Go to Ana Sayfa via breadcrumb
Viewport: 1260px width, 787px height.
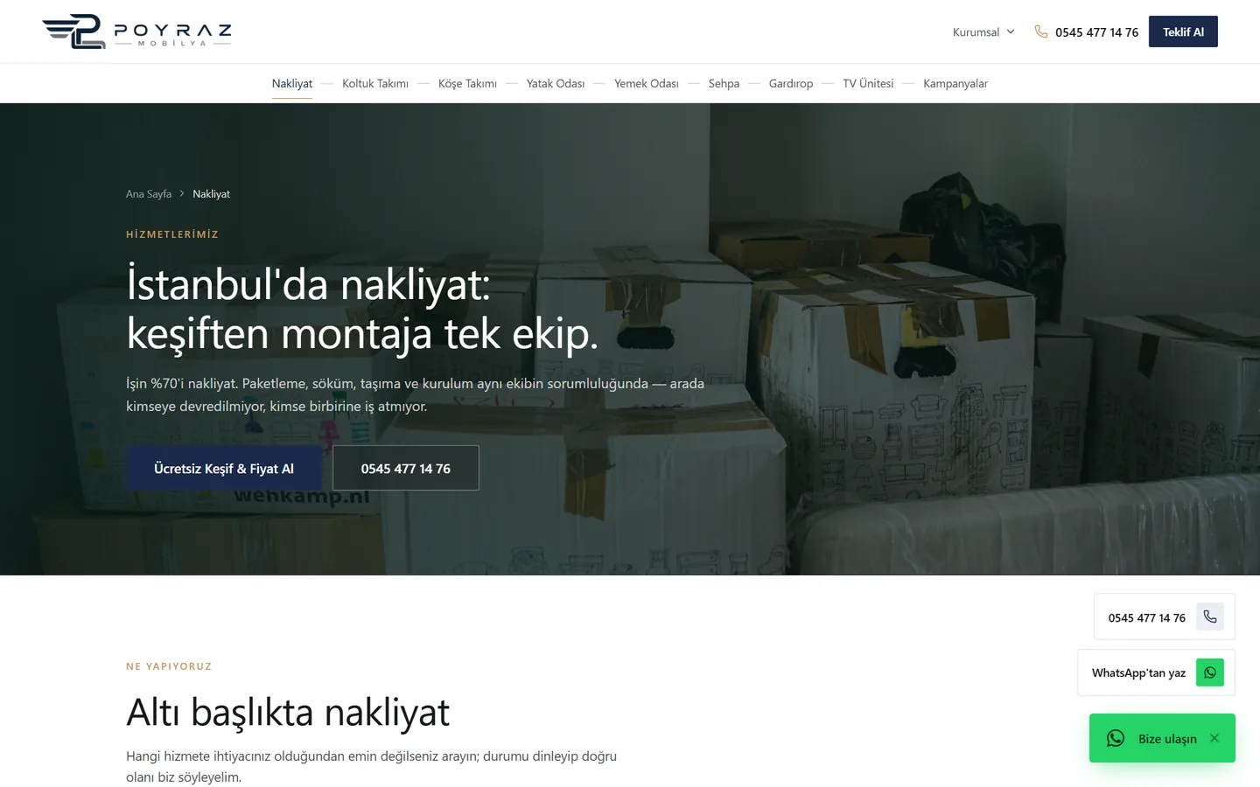pyautogui.click(x=149, y=194)
